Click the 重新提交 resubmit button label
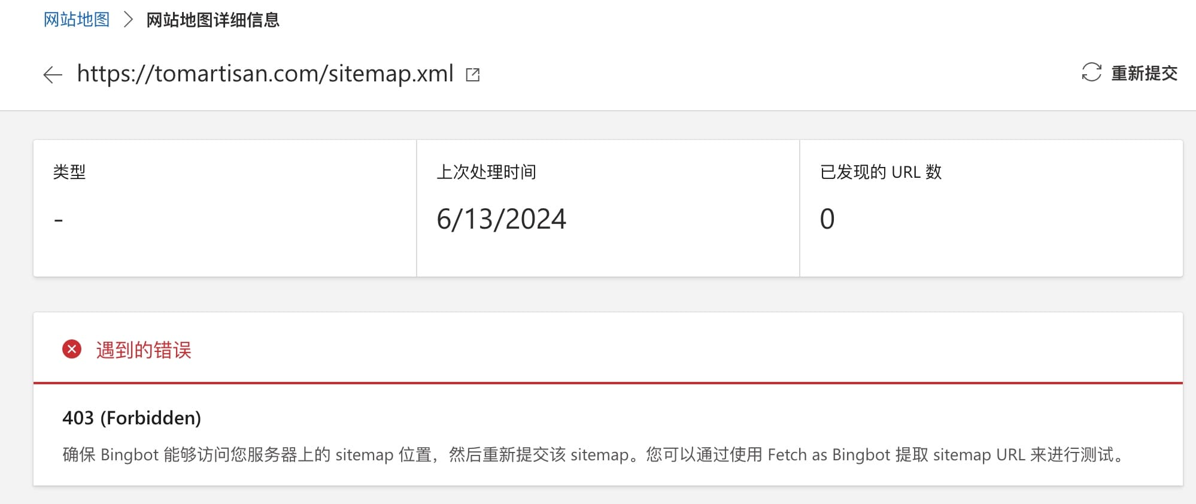 point(1144,73)
